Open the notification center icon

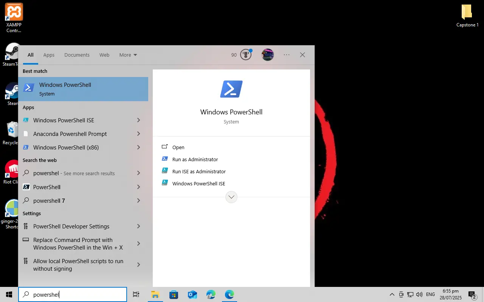tap(472, 294)
